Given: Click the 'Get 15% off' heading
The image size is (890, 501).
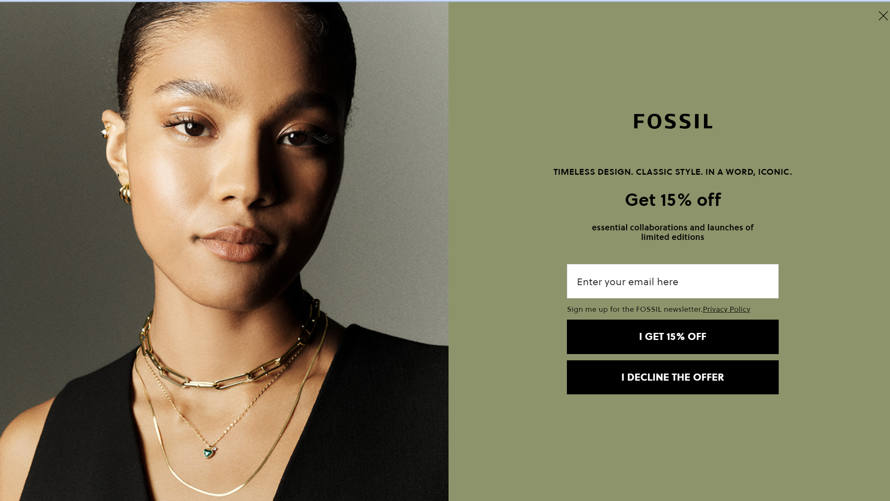Looking at the screenshot, I should 672,200.
